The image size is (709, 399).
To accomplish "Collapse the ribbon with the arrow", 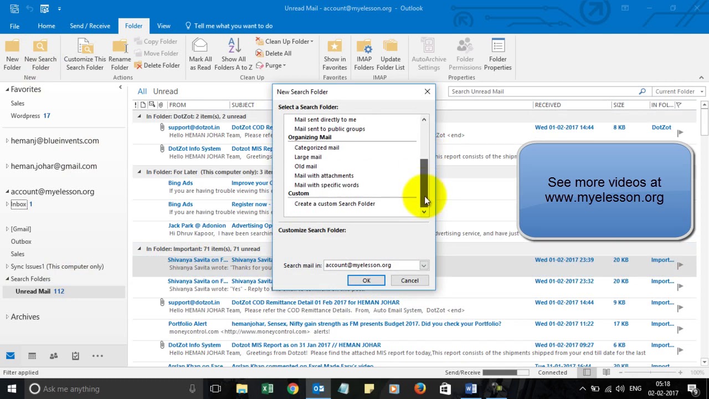I will (x=701, y=78).
